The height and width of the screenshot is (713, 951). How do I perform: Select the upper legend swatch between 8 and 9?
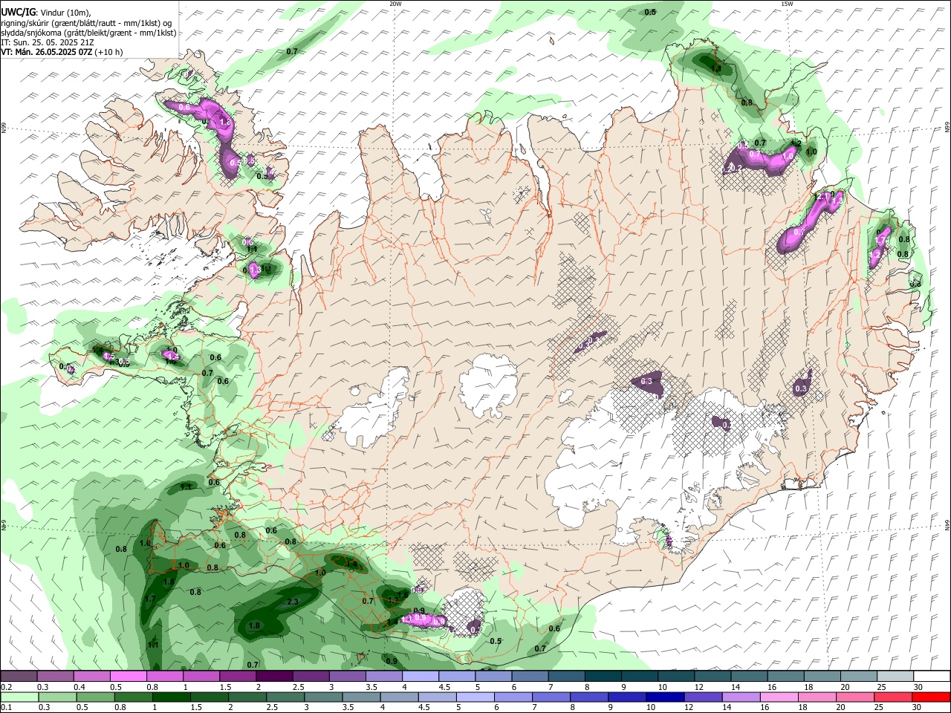(603, 677)
